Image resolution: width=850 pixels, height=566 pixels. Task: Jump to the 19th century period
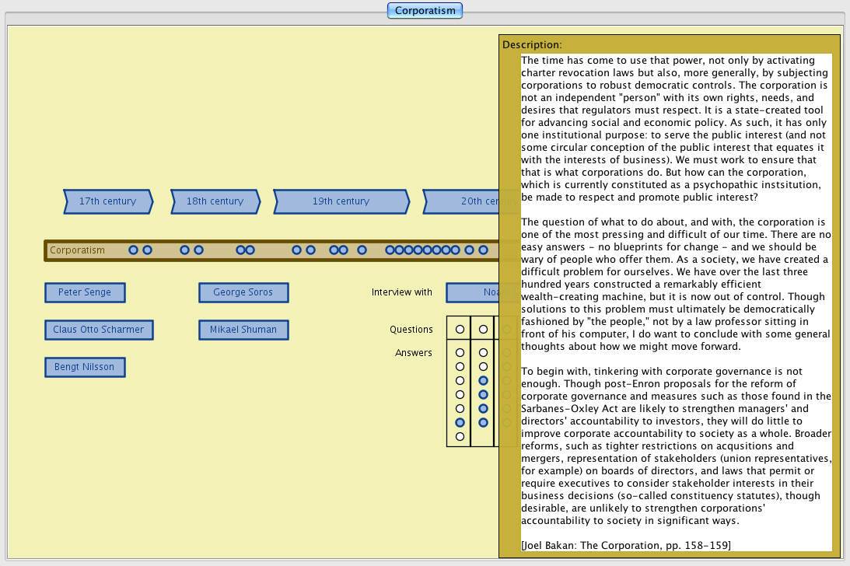tap(341, 201)
